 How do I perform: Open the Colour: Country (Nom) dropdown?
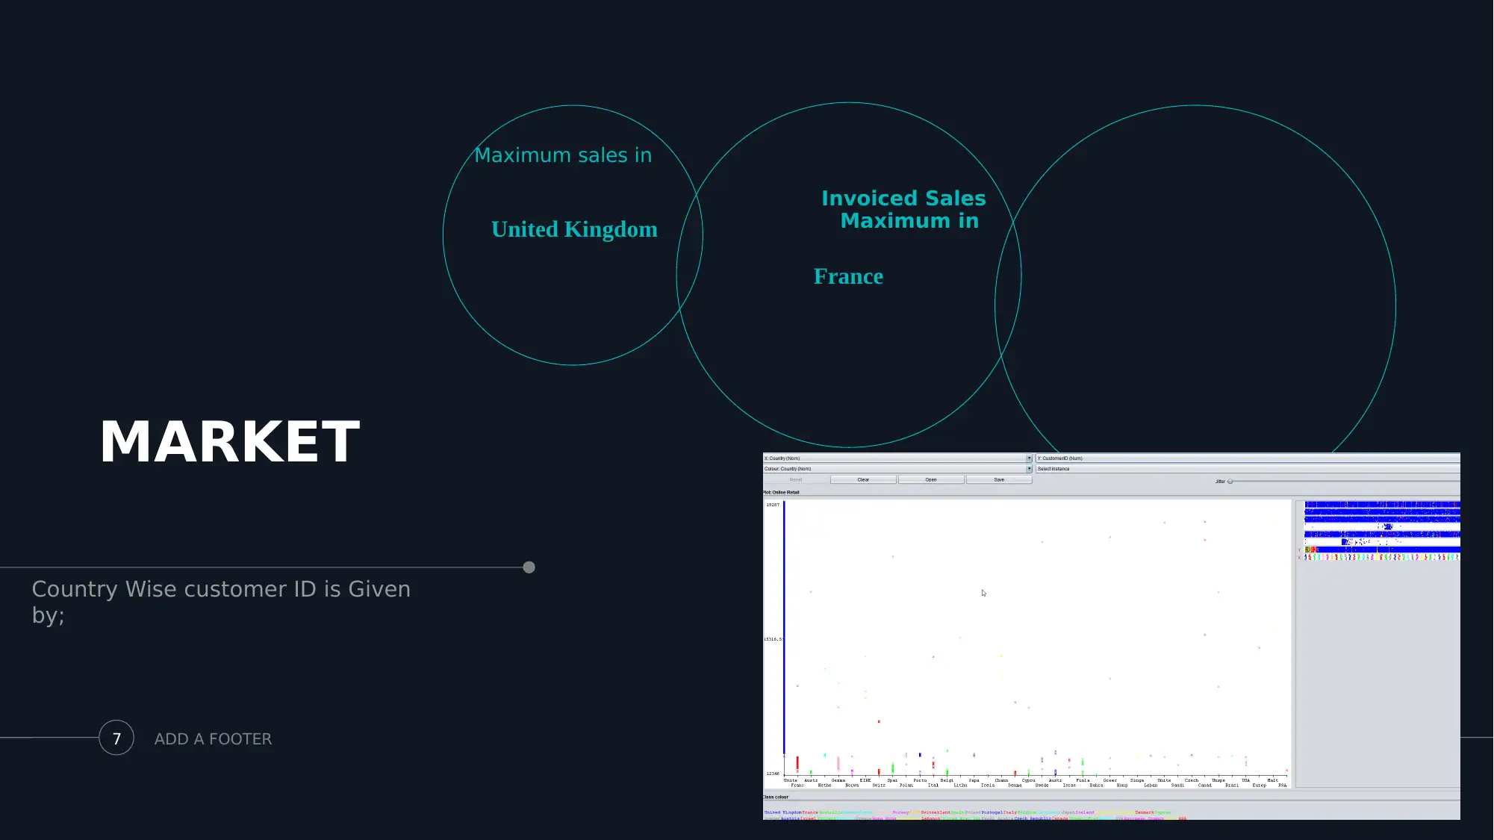click(x=897, y=469)
